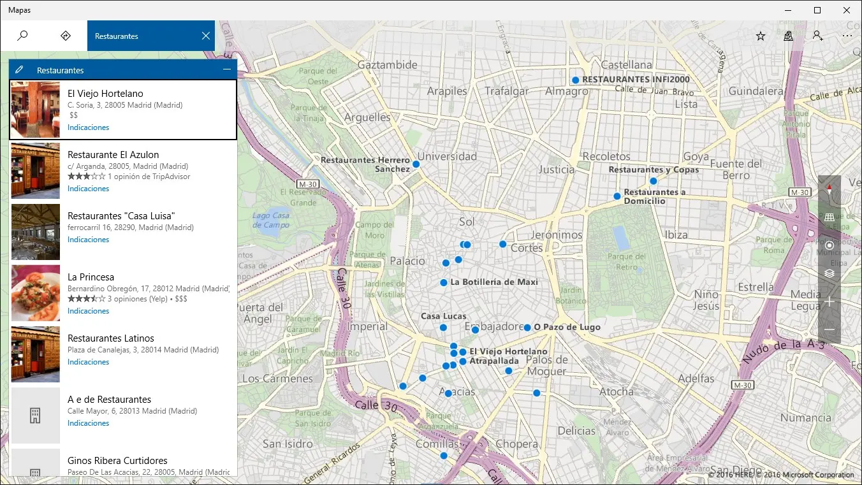Click Restaurante El Azulon photo thumbnail
Viewport: 862px width, 485px height.
[36, 171]
